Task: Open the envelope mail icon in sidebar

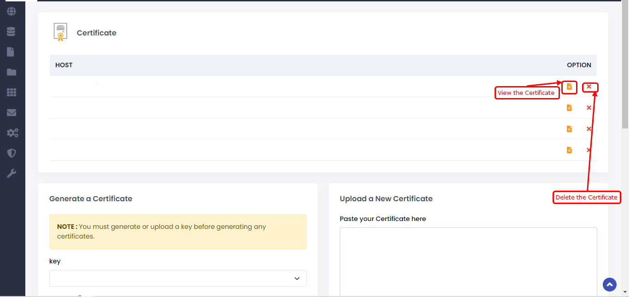Action: click(12, 113)
